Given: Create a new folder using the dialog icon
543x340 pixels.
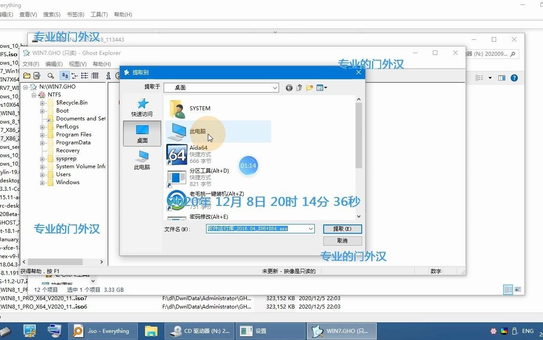Looking at the screenshot, I should 310,88.
